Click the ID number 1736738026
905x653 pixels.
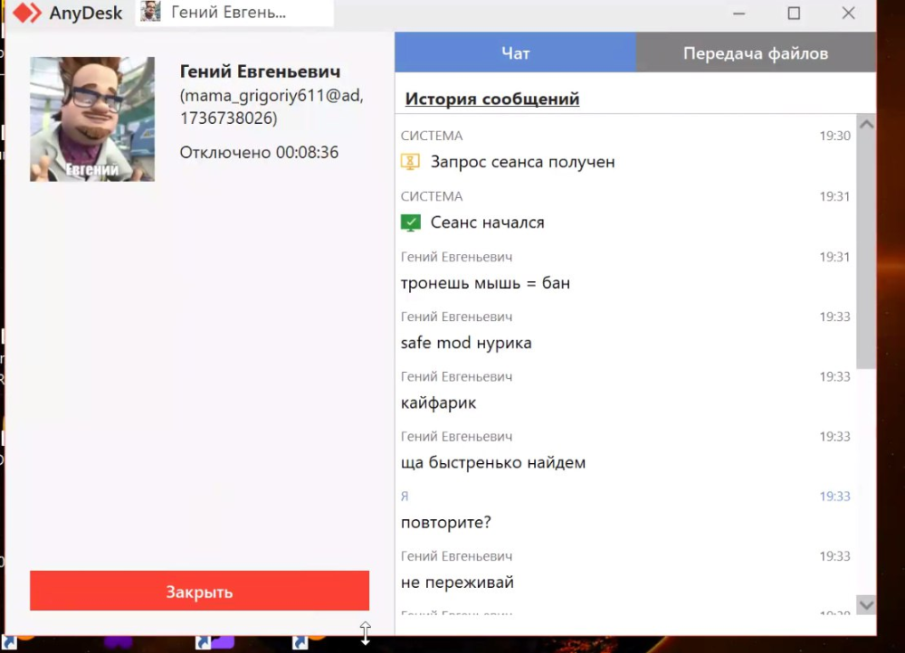[225, 118]
